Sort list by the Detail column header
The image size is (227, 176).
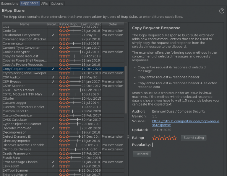click(x=113, y=24)
